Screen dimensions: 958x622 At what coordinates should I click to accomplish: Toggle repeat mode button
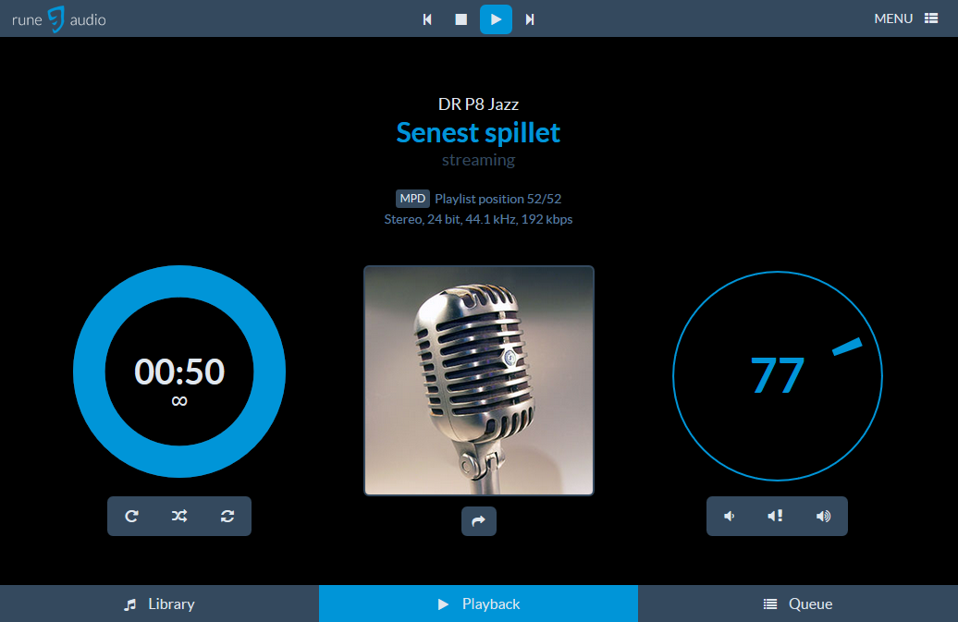pos(131,517)
